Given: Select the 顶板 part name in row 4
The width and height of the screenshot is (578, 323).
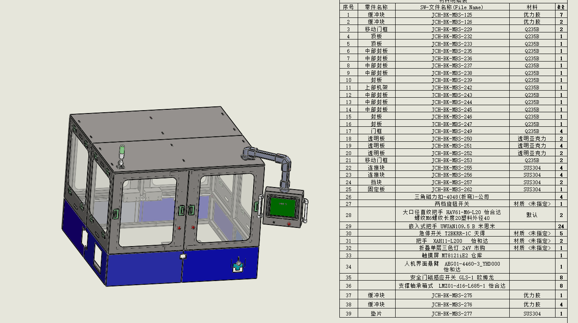Looking at the screenshot, I should 376,36.
